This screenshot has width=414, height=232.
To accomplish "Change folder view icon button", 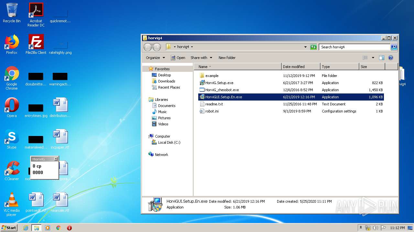I will point(365,58).
